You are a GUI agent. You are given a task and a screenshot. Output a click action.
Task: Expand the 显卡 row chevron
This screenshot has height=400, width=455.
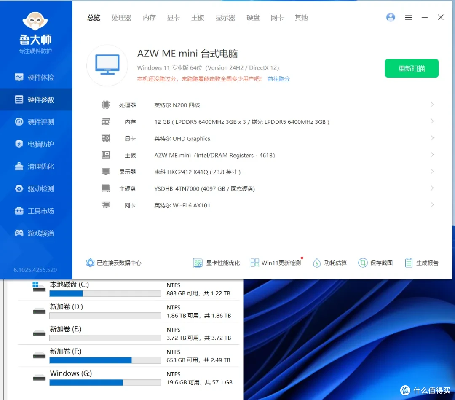[x=432, y=138]
